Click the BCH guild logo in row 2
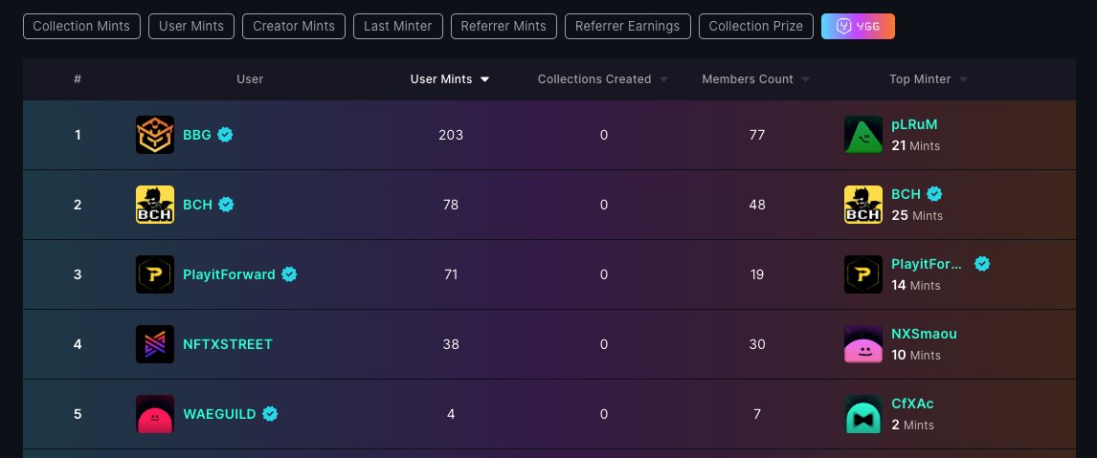This screenshot has height=458, width=1097. pos(155,205)
